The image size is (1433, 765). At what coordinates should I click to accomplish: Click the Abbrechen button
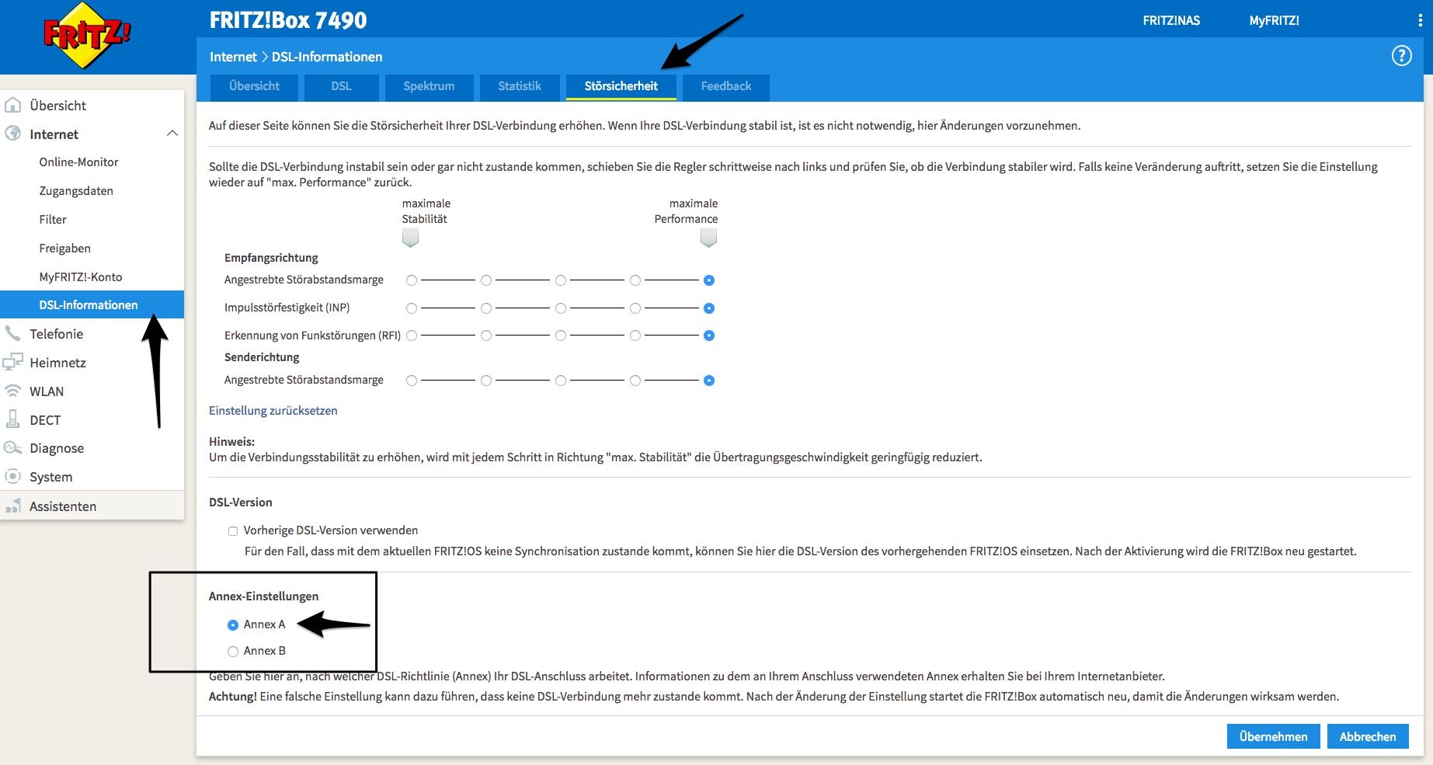(x=1368, y=736)
